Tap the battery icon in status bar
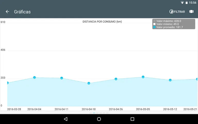 (x=186, y=3)
